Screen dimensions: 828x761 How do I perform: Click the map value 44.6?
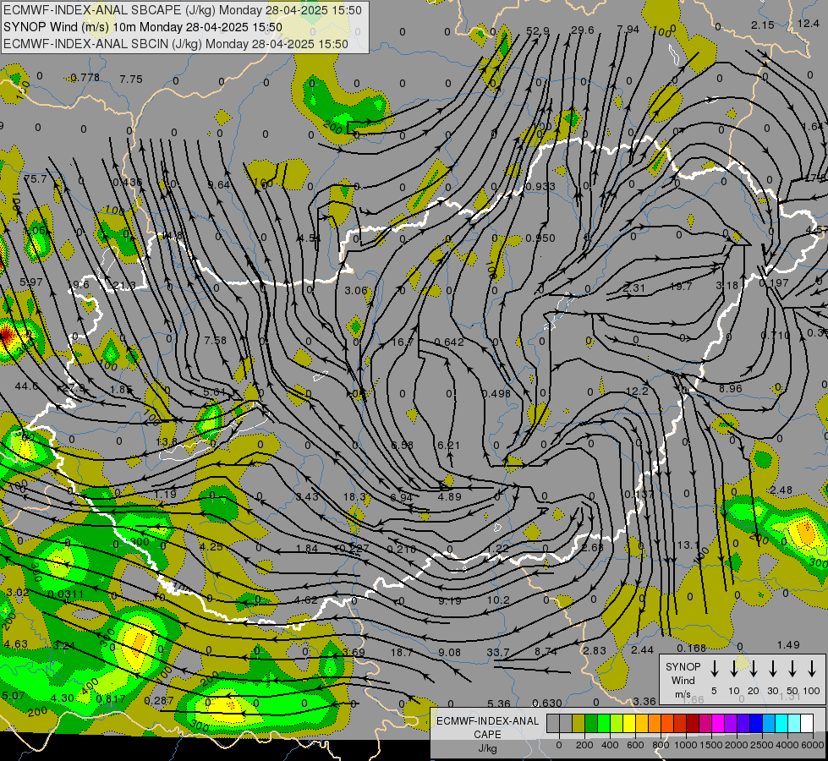pyautogui.click(x=26, y=386)
